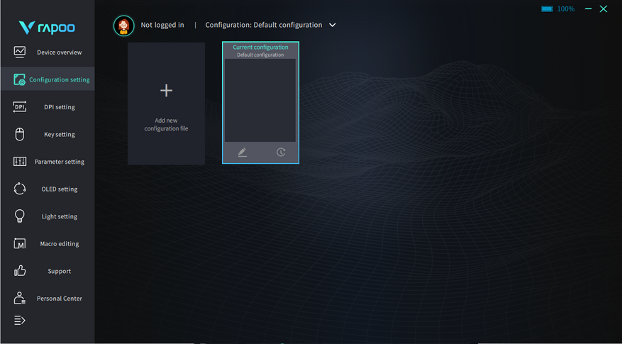The image size is (622, 344).
Task: Click the Default configuration card name
Action: pyautogui.click(x=260, y=55)
